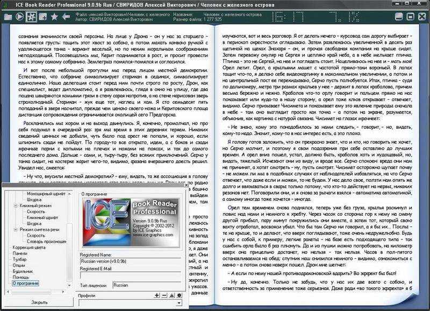Save profile with the underlined arrow icon
The height and width of the screenshot is (311, 430).
(x=171, y=295)
